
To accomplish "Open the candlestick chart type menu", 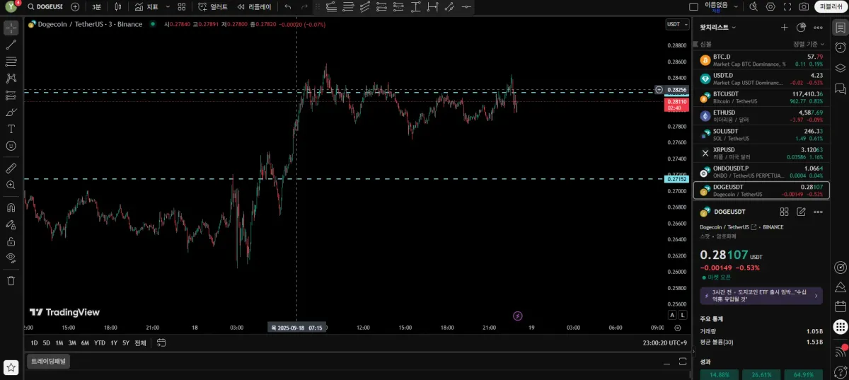I will [118, 6].
